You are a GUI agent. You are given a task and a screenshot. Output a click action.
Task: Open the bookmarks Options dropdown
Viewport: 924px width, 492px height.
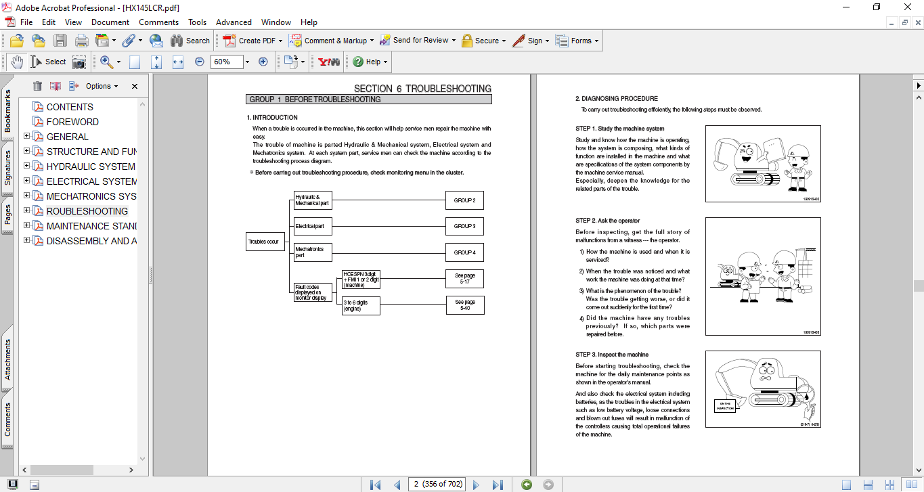click(102, 86)
